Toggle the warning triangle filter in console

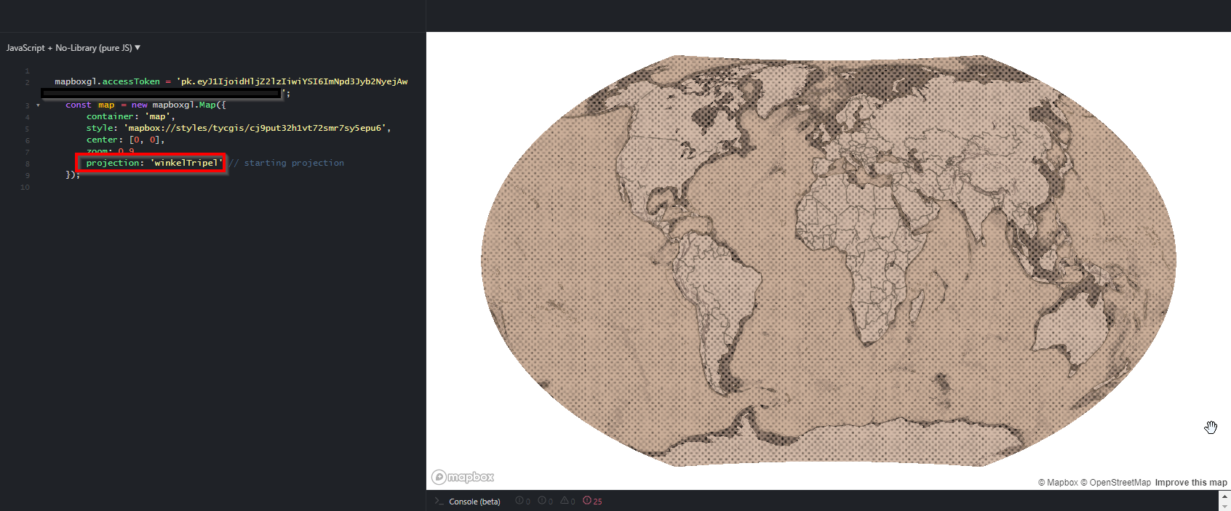(567, 501)
